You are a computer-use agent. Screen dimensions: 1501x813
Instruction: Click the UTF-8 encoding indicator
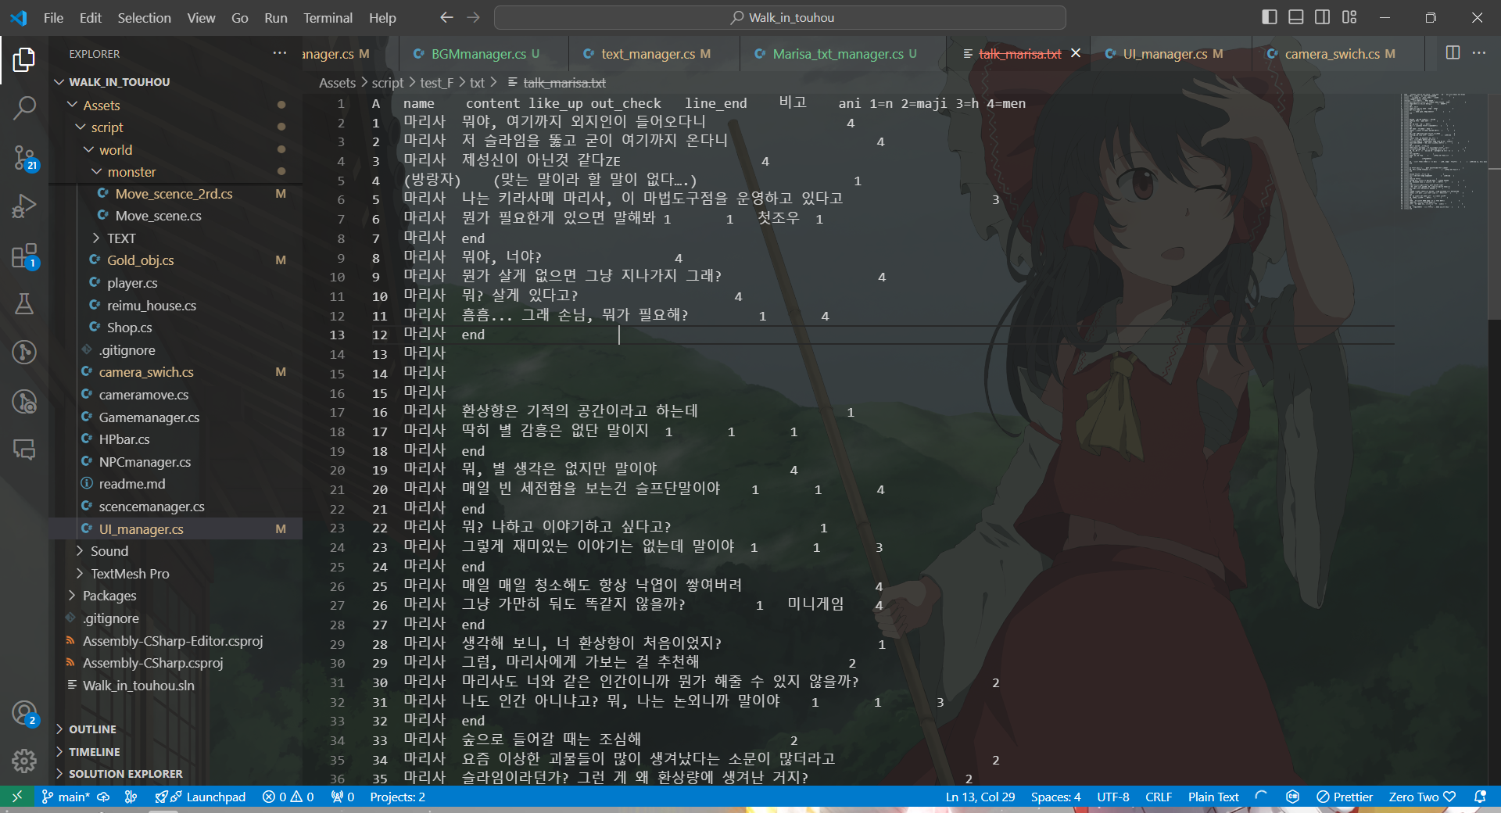(1112, 797)
